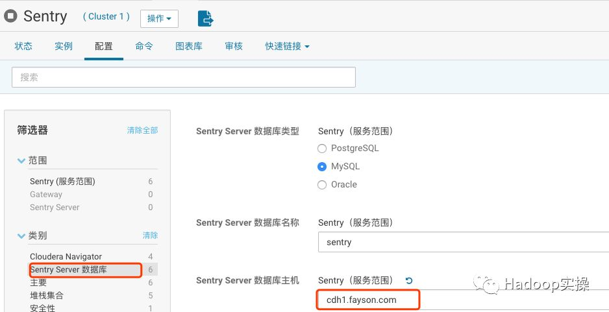This screenshot has height=312, width=609.
Task: Select MySQL database type
Action: (322, 167)
